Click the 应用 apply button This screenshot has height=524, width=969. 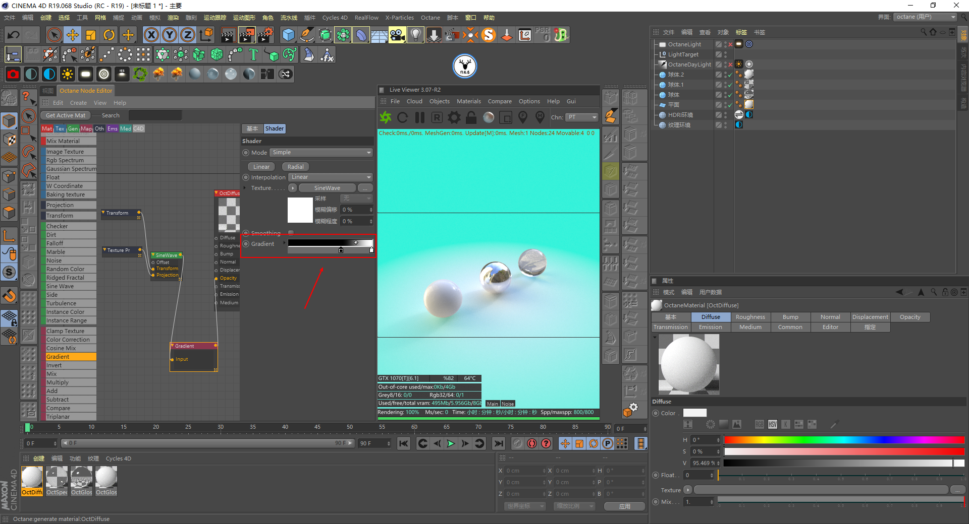(x=625, y=506)
